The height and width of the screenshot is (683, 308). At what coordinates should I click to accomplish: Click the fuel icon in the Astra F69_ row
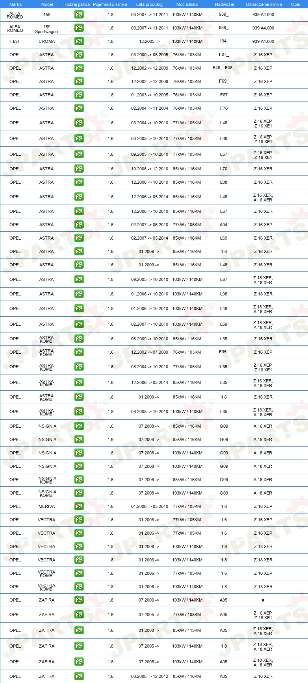pyautogui.click(x=79, y=81)
